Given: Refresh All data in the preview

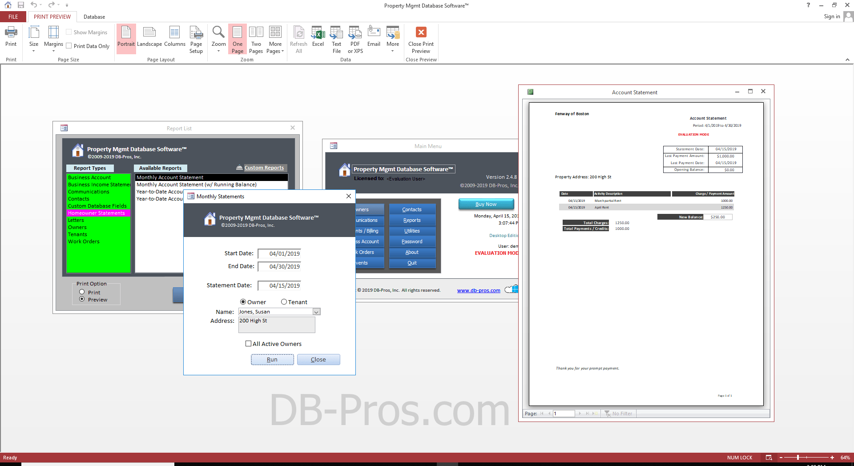Looking at the screenshot, I should (298, 38).
